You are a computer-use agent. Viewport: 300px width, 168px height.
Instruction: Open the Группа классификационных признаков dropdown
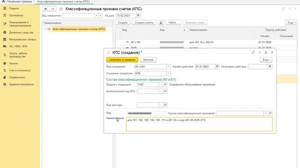(x=266, y=113)
